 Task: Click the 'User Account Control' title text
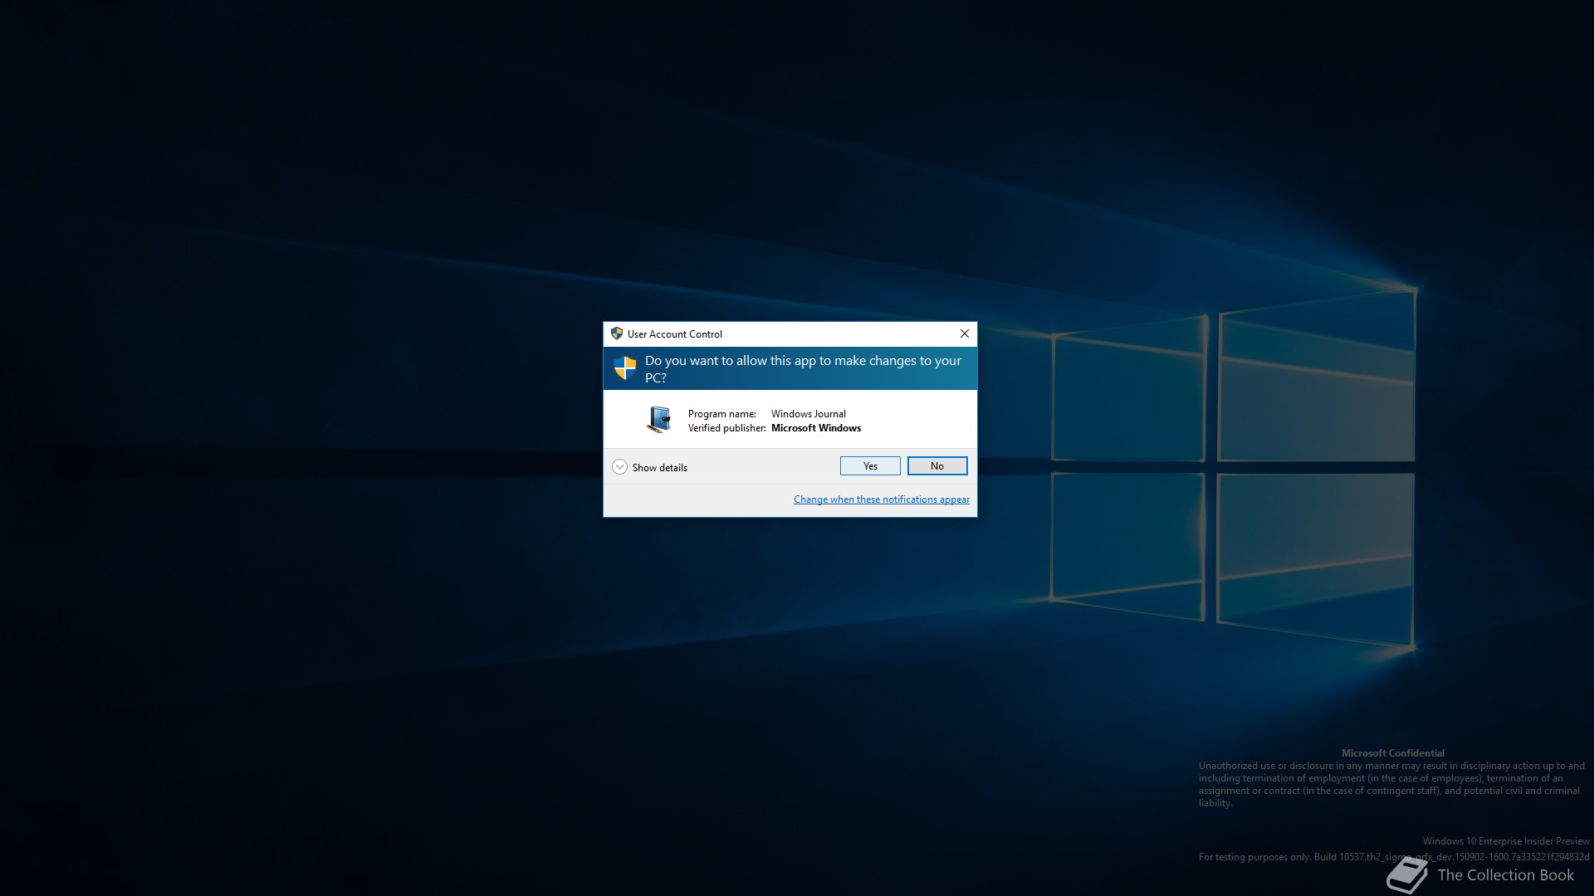675,334
